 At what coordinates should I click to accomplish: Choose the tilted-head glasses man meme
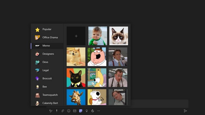pos(118,97)
